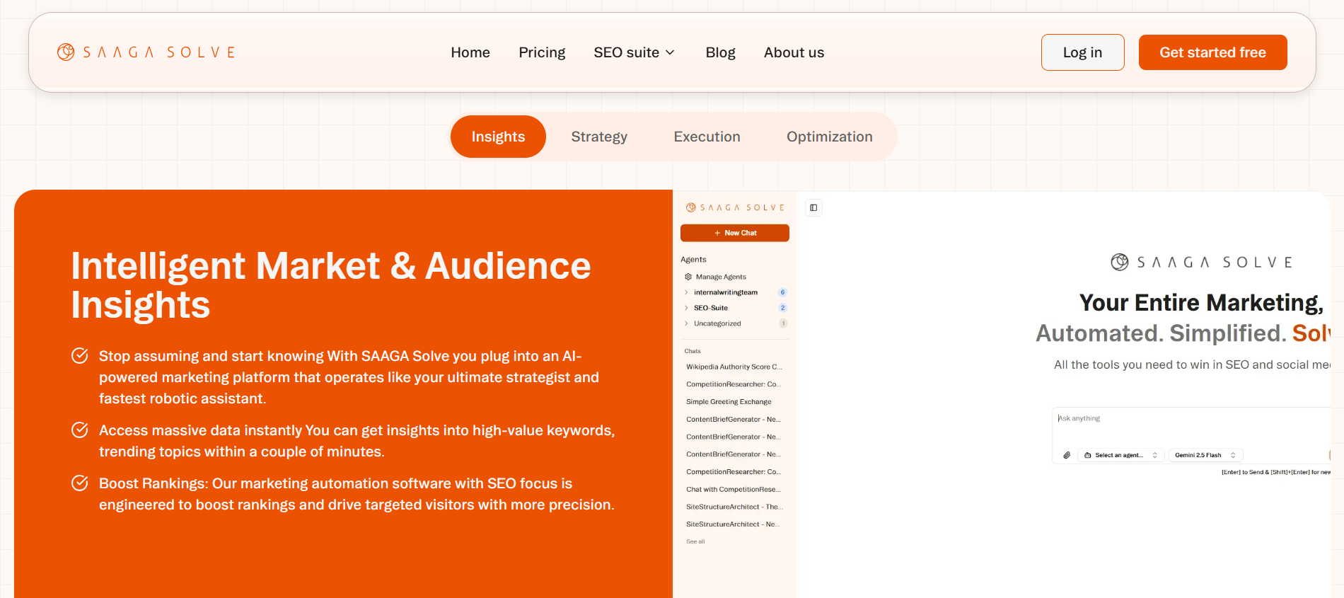1344x598 pixels.
Task: Click the Agents section heading
Action: [x=693, y=260]
